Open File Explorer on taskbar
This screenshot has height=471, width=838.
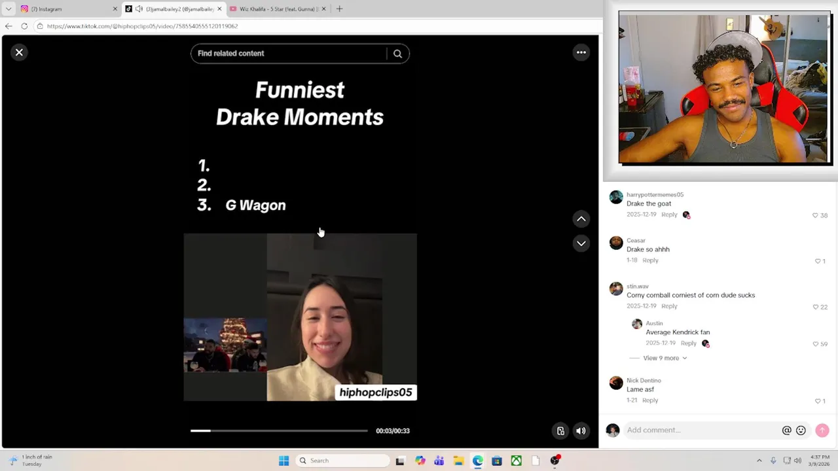[458, 461]
